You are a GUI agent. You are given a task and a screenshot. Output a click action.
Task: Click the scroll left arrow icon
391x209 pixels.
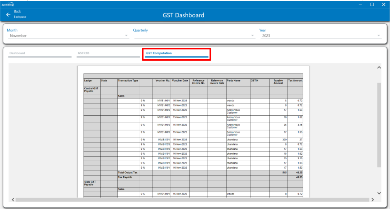pyautogui.click(x=13, y=200)
